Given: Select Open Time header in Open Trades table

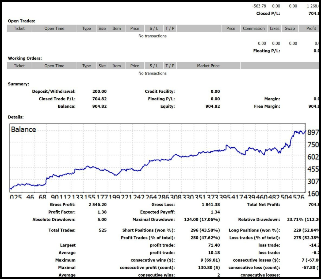Looking at the screenshot, I should coord(54,28).
